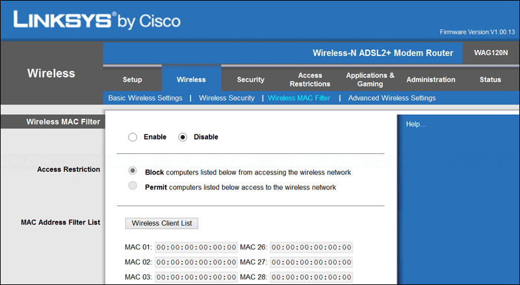520x285 pixels.
Task: Open the Access Restrictions tab
Action: point(310,80)
